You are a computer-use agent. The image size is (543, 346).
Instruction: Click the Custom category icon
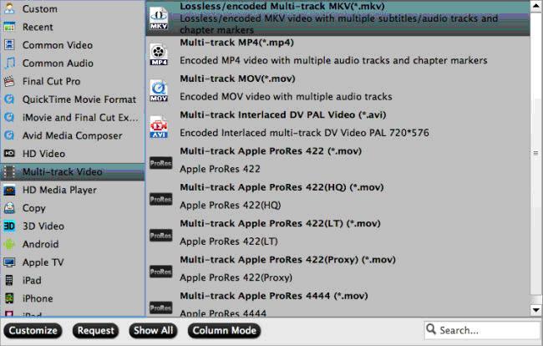[x=9, y=8]
